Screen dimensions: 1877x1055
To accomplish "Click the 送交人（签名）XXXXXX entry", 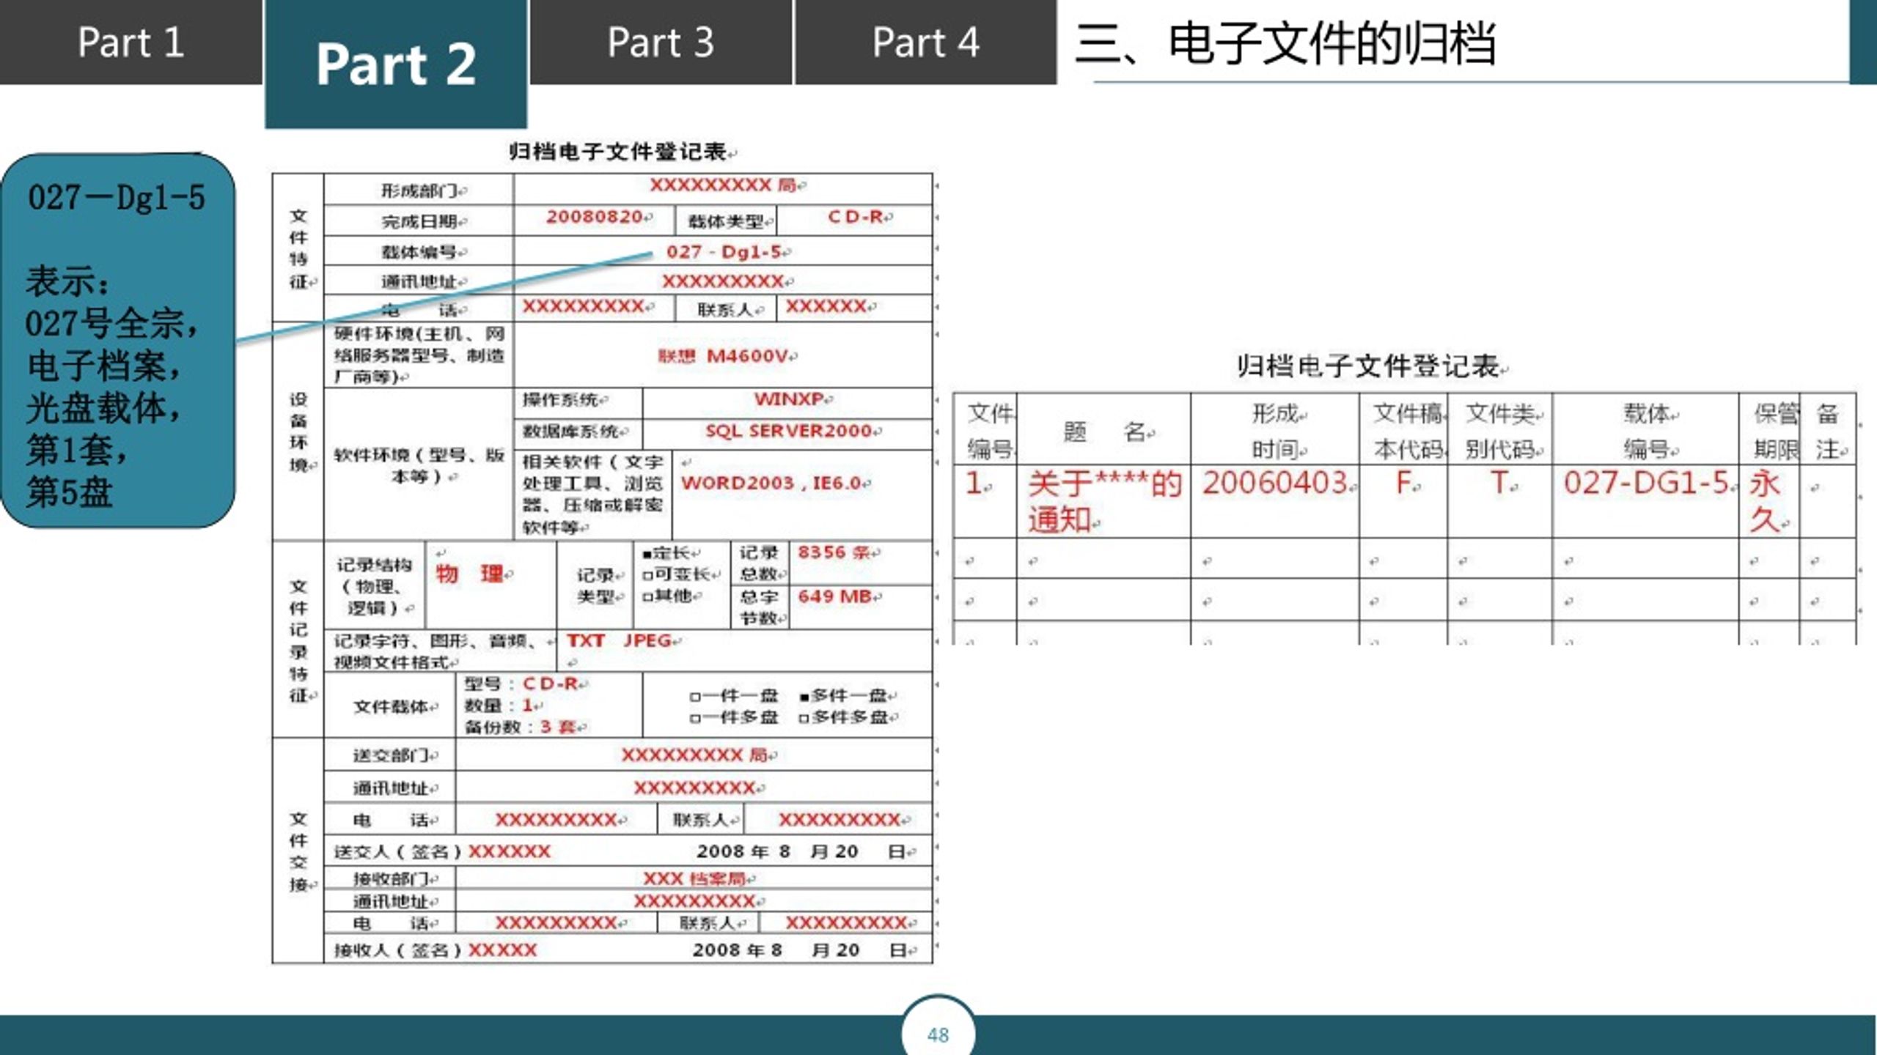I will click(443, 851).
